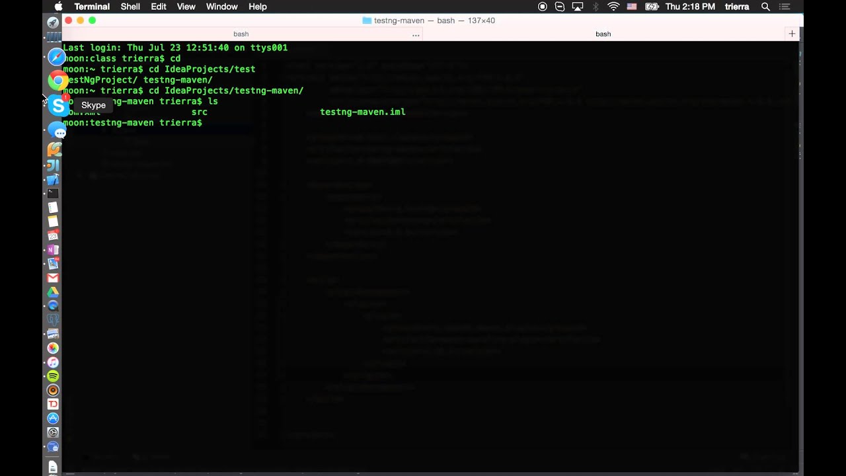Launch Spotify from the dock
The image size is (846, 476).
point(53,376)
